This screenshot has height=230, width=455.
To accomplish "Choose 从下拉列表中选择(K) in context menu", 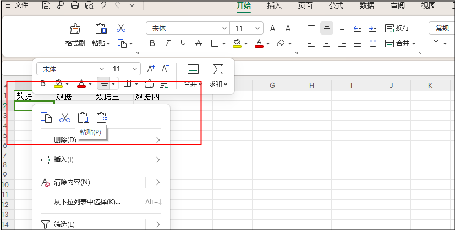I will (x=101, y=202).
